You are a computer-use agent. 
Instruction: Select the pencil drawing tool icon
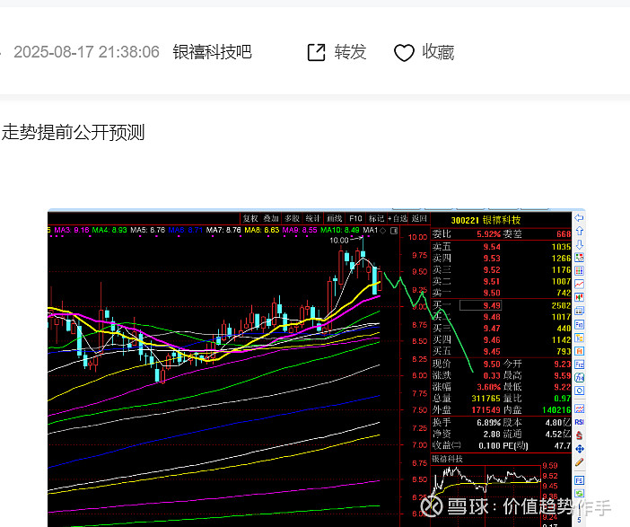click(579, 462)
